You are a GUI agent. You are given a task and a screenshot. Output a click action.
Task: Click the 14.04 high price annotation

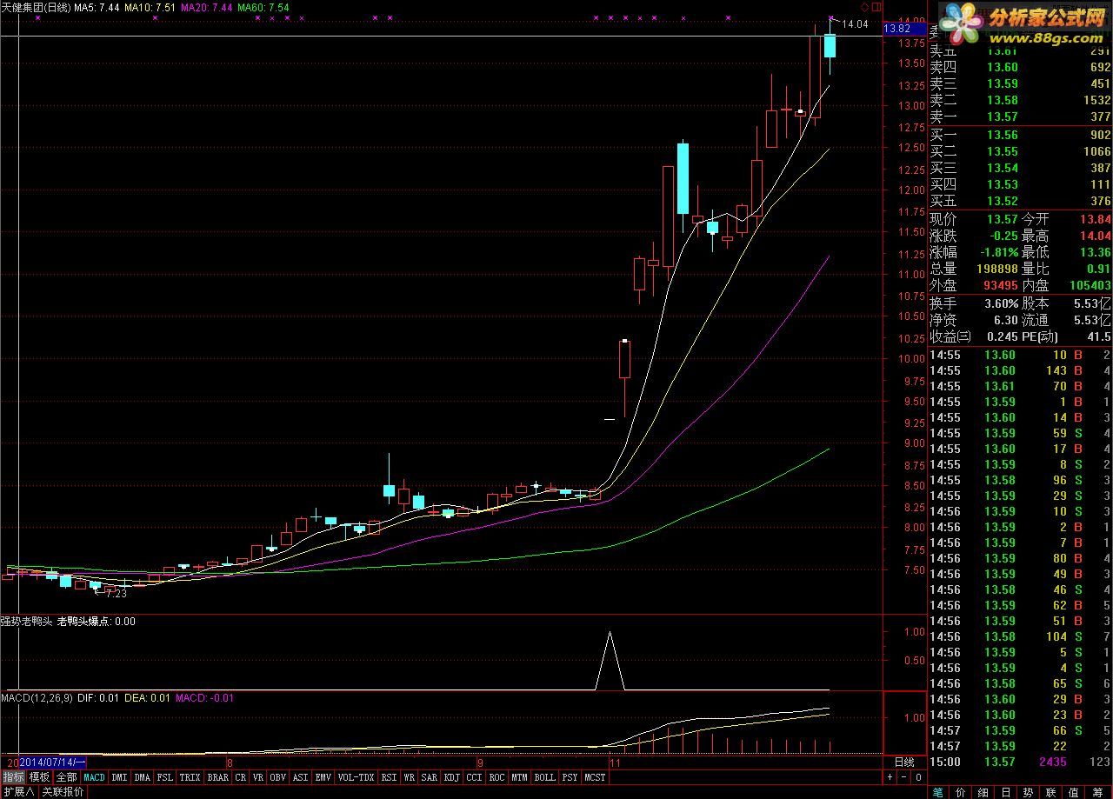tap(856, 24)
